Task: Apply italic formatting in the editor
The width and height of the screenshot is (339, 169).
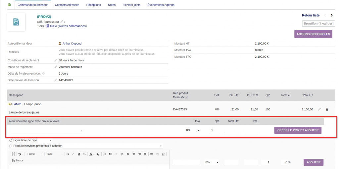Action: [73, 154]
